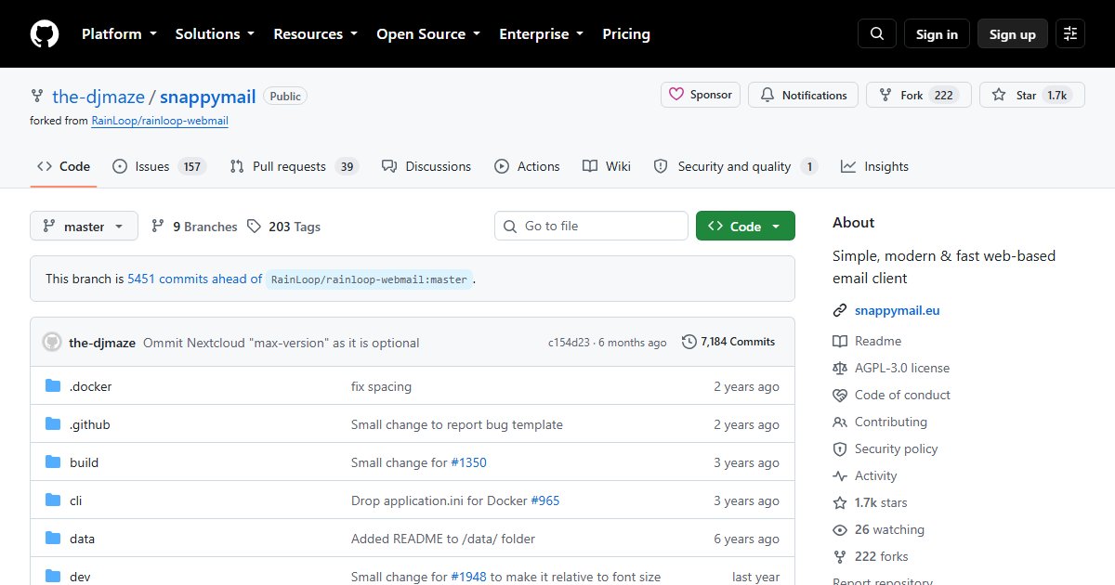Open the 'fix spacing' commit message
This screenshot has width=1115, height=585.
[x=381, y=386]
